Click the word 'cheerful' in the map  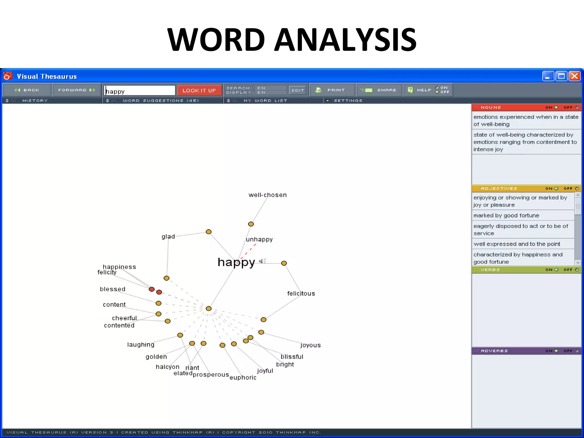click(124, 318)
